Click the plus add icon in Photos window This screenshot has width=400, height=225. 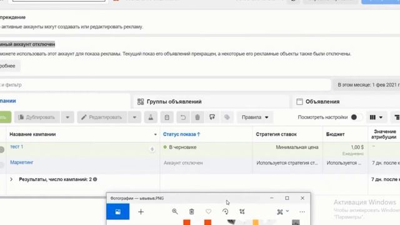tap(141, 212)
